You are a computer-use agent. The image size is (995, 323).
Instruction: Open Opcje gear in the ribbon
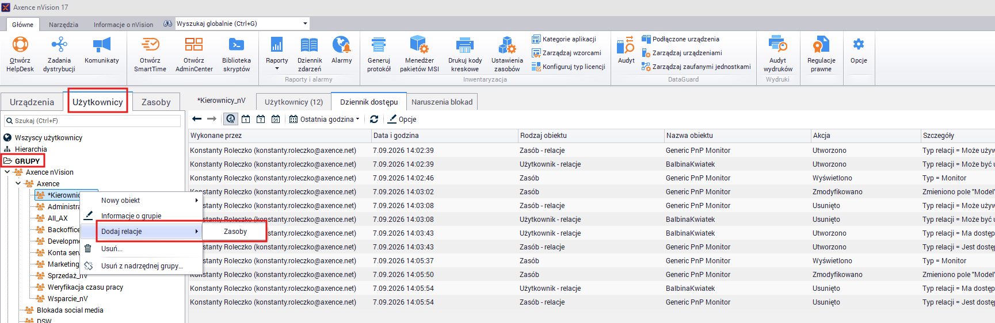pos(859,51)
